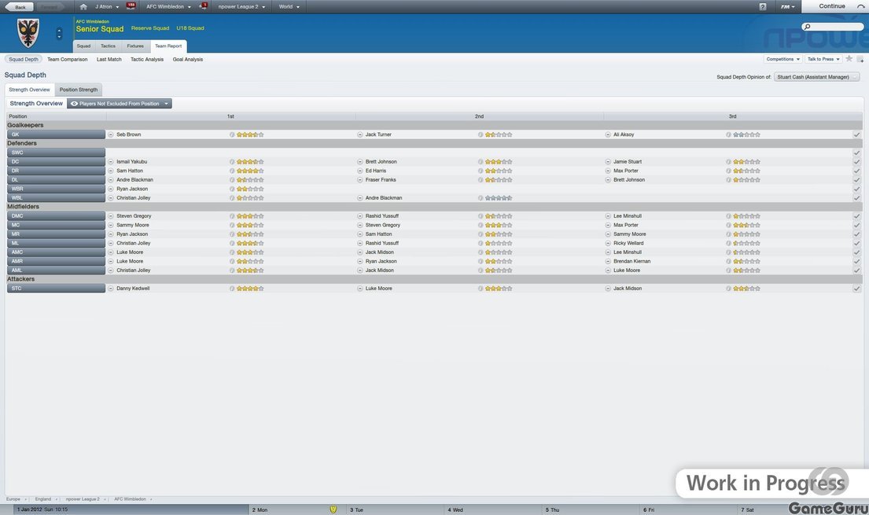Toggle the STC row checkmark
869x515 pixels.
pos(856,289)
